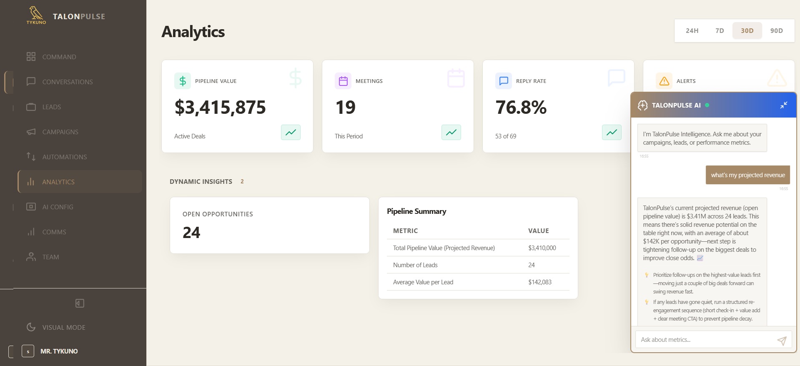
Task: Click the faded calendar icon on Meetings card
Action: pos(456,78)
